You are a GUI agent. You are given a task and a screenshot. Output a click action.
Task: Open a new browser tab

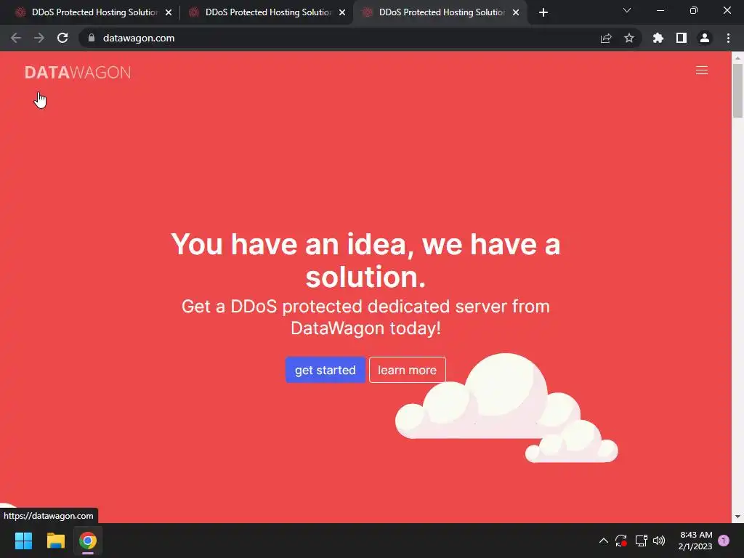click(543, 12)
